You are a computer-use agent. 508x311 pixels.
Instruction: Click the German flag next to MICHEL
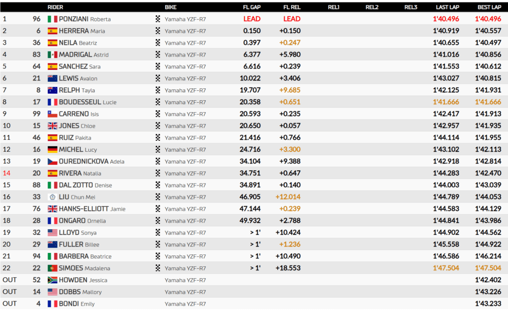[52, 150]
